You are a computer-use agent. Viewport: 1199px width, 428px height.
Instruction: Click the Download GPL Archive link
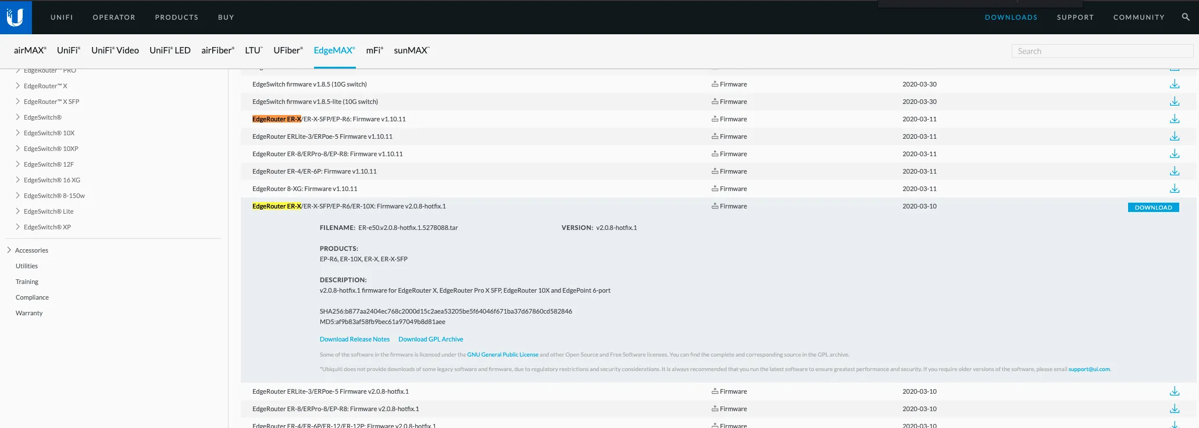(430, 339)
